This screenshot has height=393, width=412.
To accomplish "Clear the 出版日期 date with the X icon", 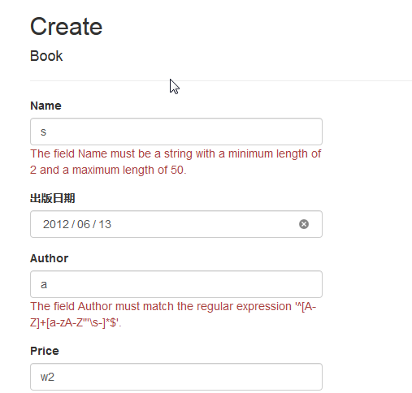I will tap(304, 224).
